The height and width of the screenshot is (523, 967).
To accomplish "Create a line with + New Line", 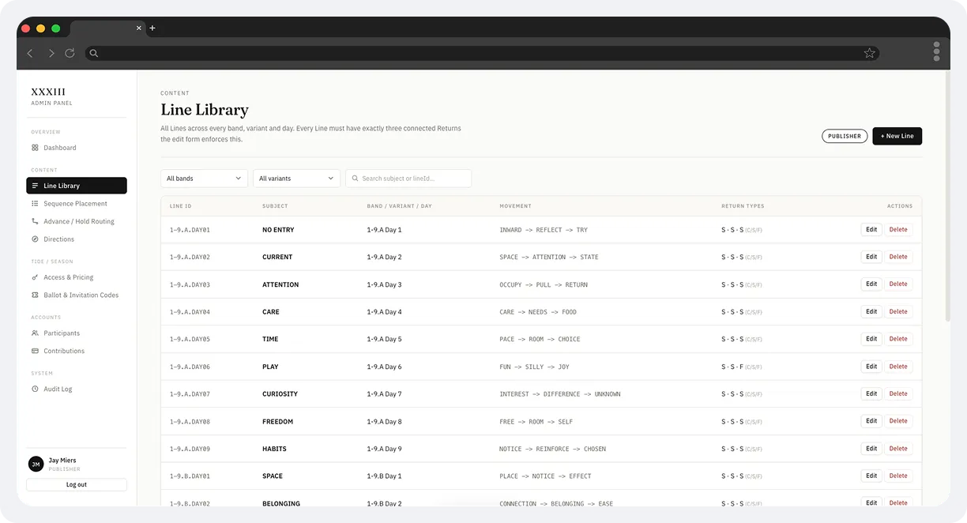I will pos(897,136).
